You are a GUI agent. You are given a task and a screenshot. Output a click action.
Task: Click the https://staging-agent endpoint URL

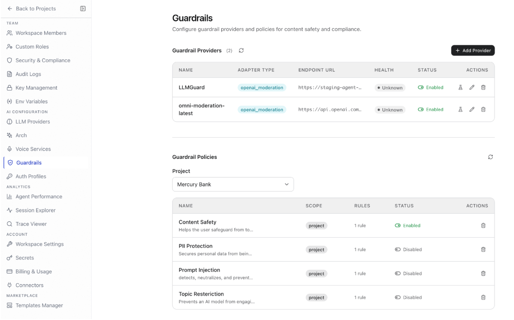330,87
